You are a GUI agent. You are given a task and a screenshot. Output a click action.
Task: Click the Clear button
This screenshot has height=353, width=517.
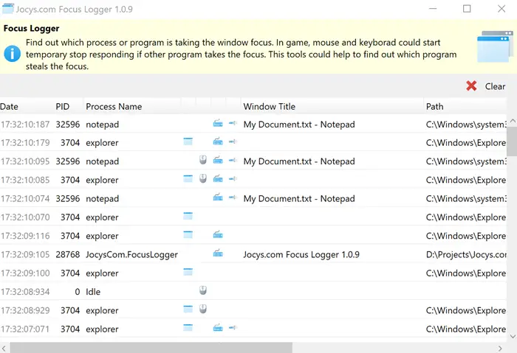coord(486,86)
